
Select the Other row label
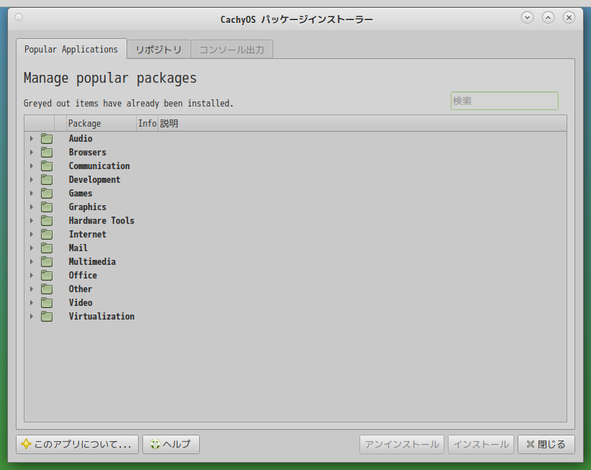(81, 289)
